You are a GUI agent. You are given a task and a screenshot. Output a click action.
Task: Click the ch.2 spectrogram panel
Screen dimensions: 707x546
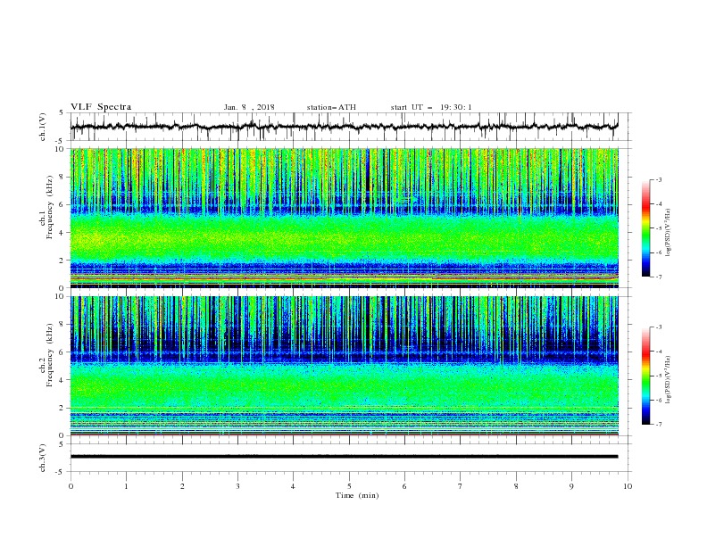point(345,366)
